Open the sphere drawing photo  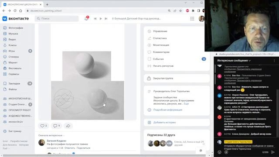(x=87, y=66)
